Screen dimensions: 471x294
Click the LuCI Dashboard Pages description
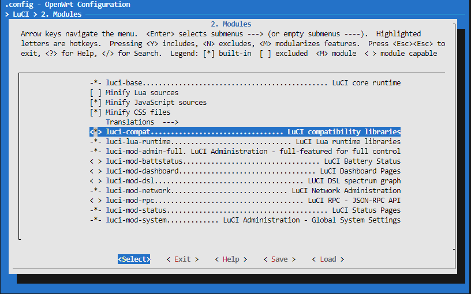(360, 171)
